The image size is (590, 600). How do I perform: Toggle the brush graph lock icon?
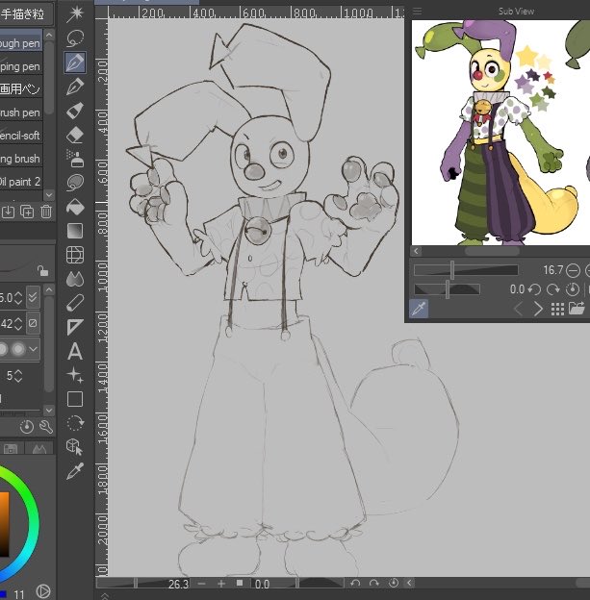42,270
